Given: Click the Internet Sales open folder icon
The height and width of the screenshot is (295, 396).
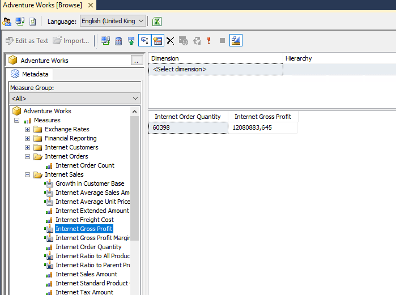Looking at the screenshot, I should (x=38, y=175).
